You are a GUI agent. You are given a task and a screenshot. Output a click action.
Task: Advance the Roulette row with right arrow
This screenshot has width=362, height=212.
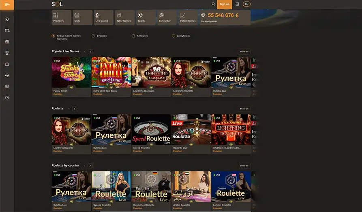point(74,109)
